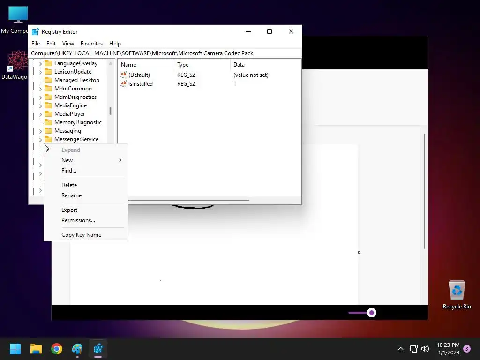Open the notification count badge

(467, 349)
